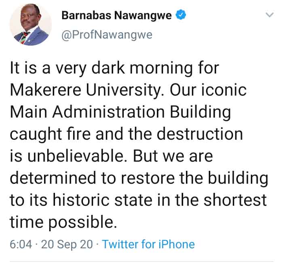
Task: Click the phrase 'determined to restore'
Action: click(92, 178)
